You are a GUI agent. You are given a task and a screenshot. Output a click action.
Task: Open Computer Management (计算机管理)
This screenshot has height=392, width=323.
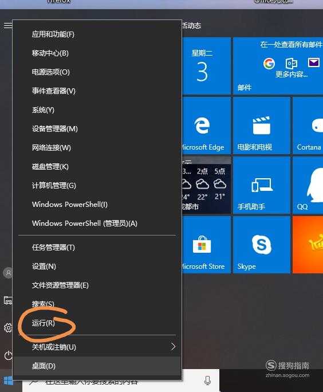click(x=97, y=186)
